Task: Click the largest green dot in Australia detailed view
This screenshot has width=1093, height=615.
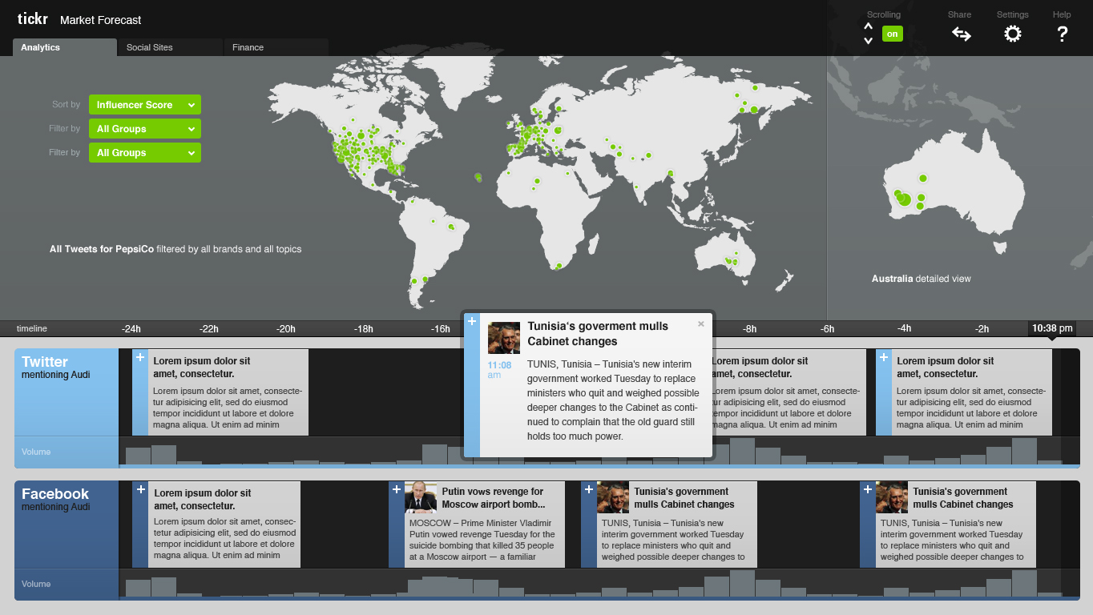Action: point(904,199)
